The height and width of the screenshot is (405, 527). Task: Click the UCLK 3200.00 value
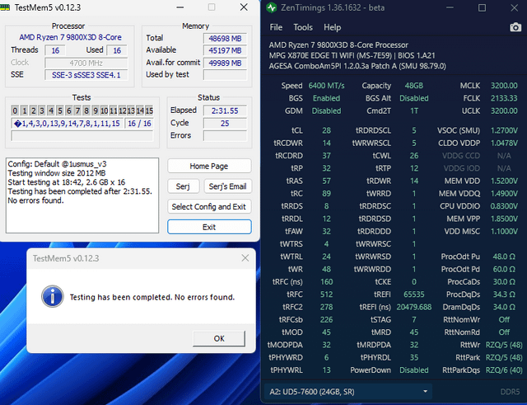click(504, 111)
